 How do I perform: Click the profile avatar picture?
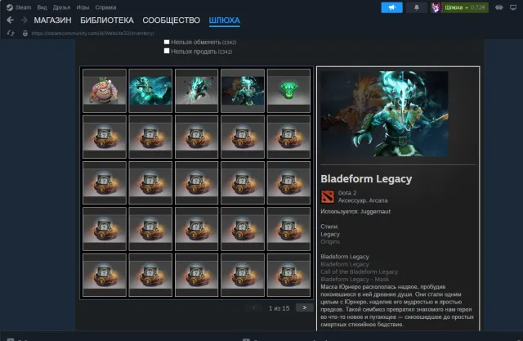(436, 7)
